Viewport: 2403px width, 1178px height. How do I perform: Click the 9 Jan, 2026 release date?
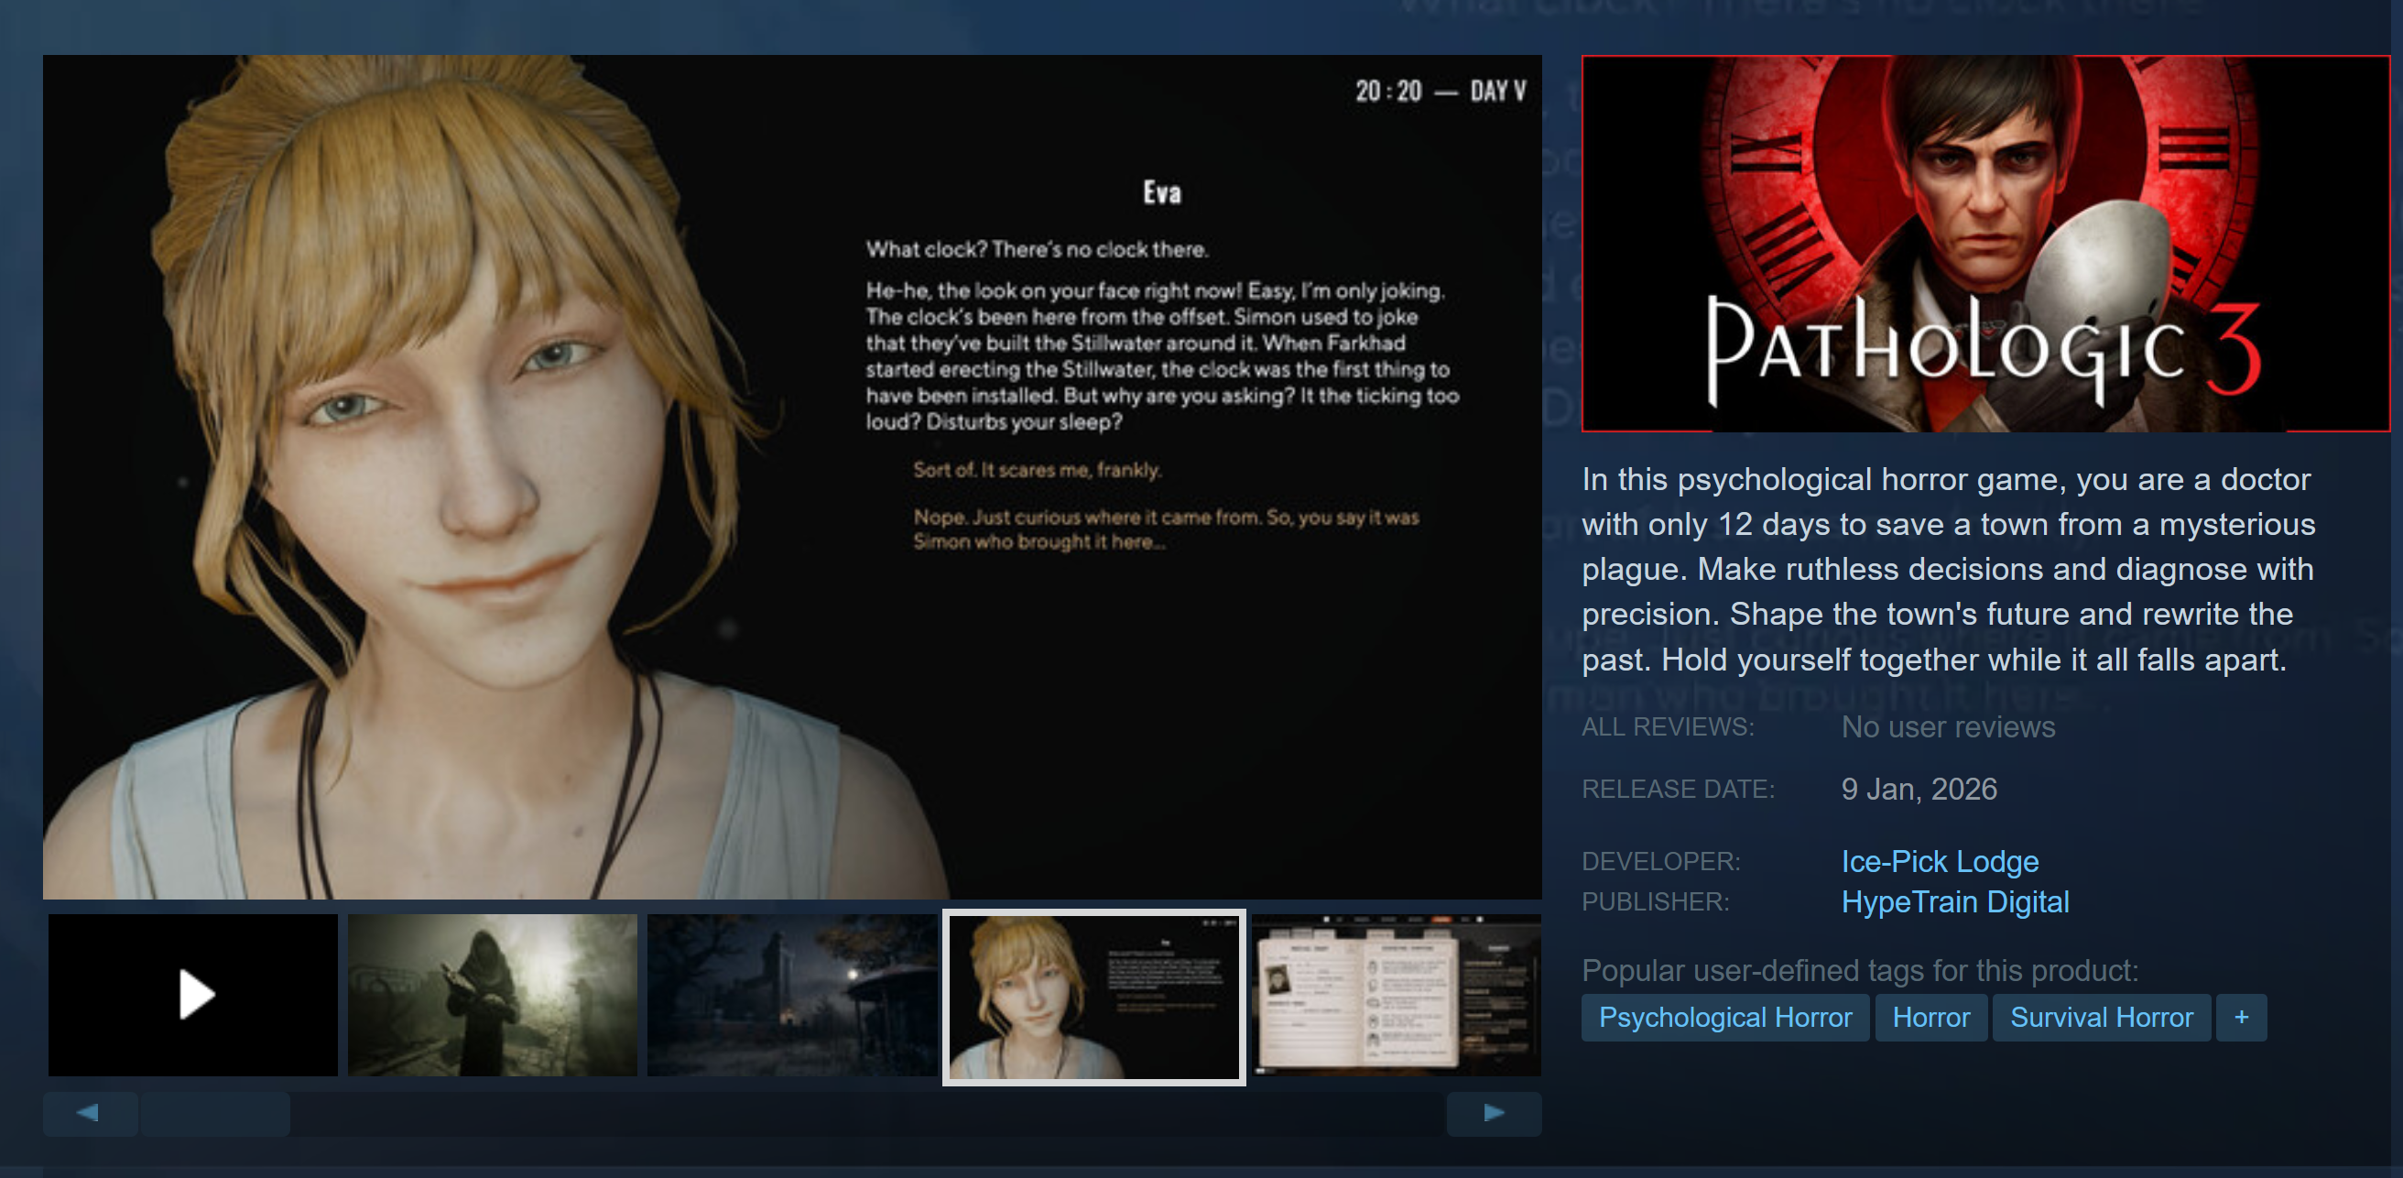pos(1919,790)
